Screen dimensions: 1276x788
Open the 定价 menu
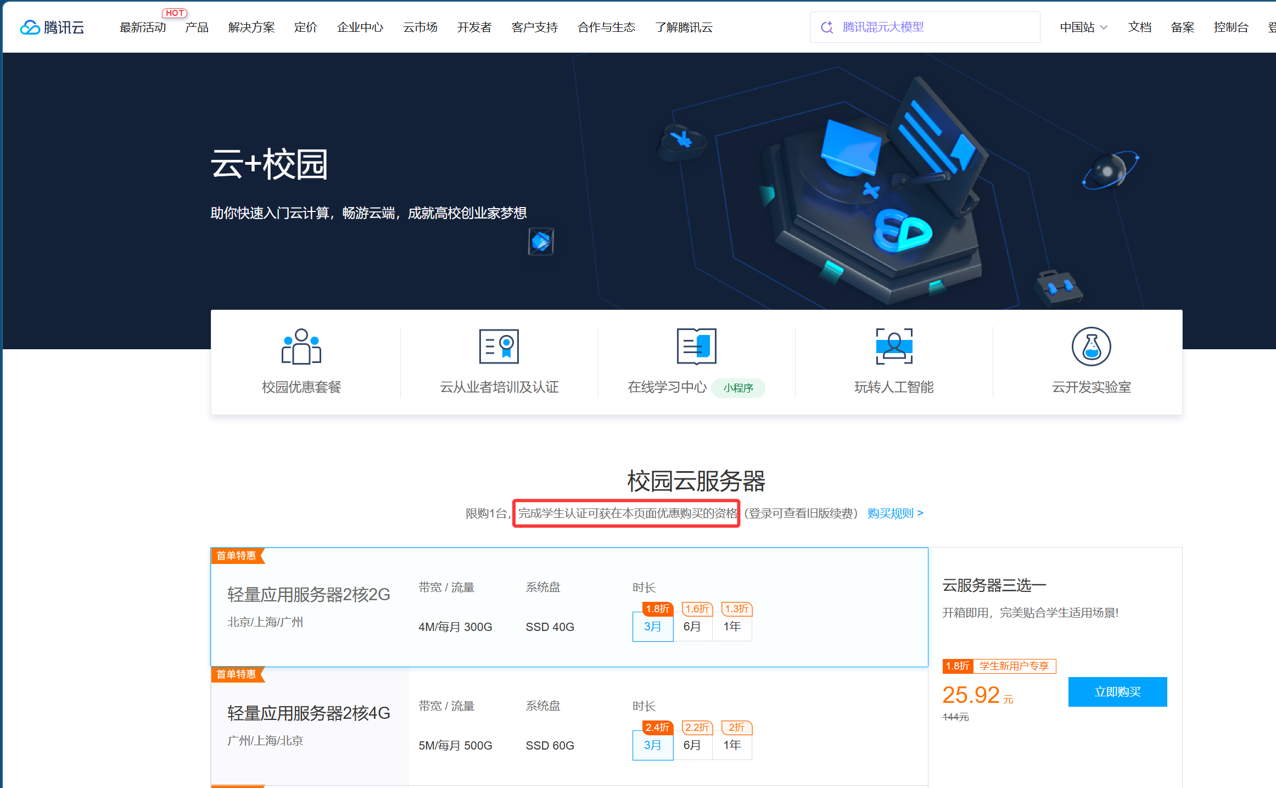(x=306, y=27)
